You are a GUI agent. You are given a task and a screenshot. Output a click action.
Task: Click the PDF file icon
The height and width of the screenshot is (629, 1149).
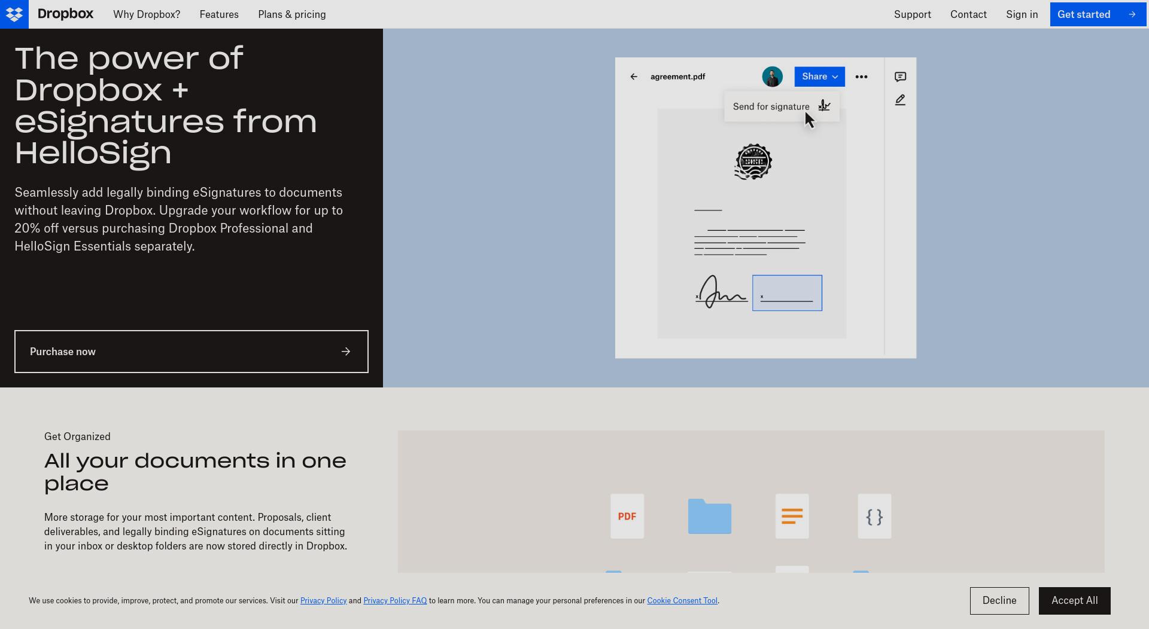(627, 516)
